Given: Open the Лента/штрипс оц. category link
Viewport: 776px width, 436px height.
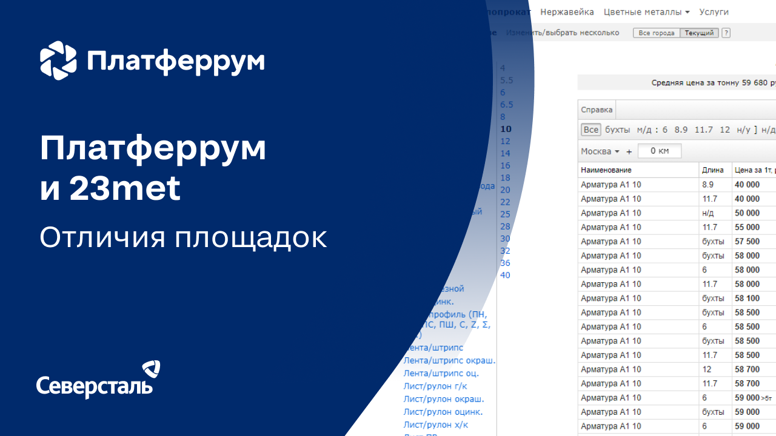Looking at the screenshot, I should (x=441, y=374).
